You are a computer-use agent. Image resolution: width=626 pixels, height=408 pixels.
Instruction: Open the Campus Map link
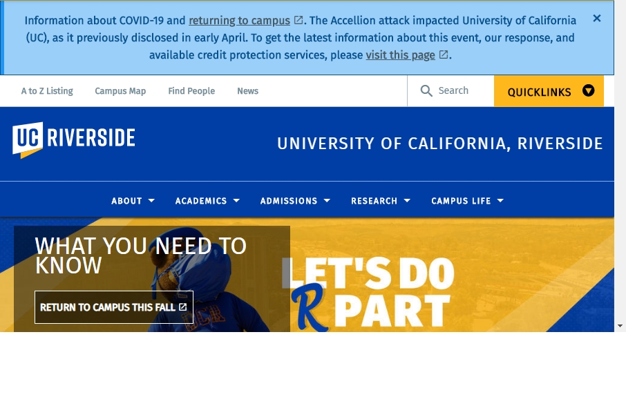pos(120,91)
